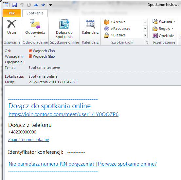Click the Temat value Spotkanie testowe

[44, 68]
